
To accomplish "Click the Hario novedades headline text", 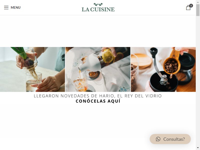I will (x=98, y=96).
